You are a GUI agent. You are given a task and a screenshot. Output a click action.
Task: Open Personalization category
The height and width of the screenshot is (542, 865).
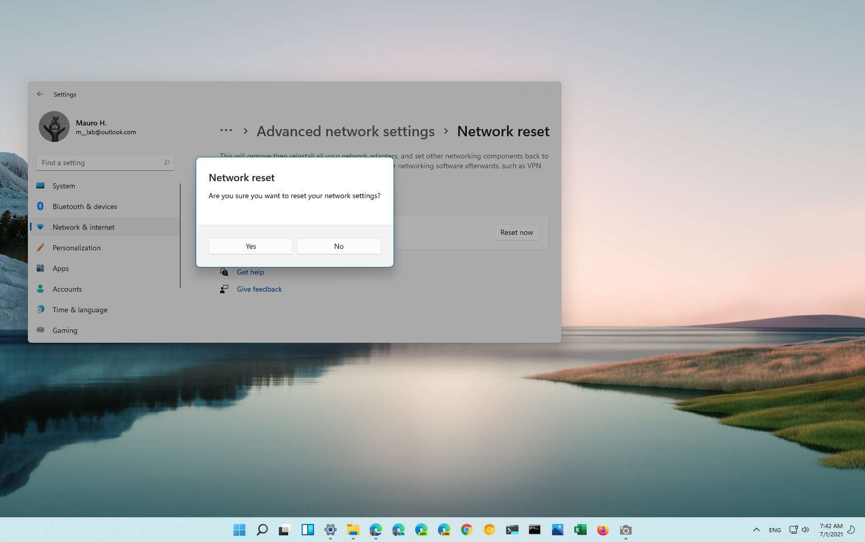click(105, 248)
